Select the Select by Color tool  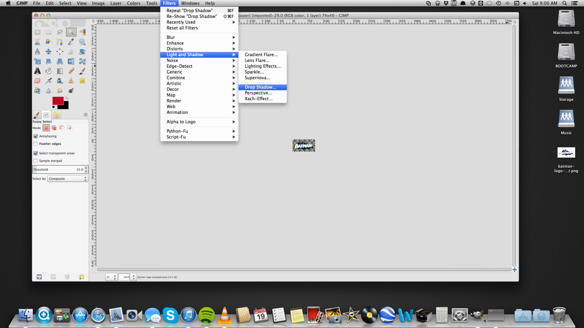pos(82,32)
